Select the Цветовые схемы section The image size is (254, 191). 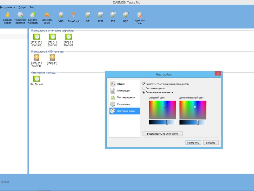click(124, 111)
